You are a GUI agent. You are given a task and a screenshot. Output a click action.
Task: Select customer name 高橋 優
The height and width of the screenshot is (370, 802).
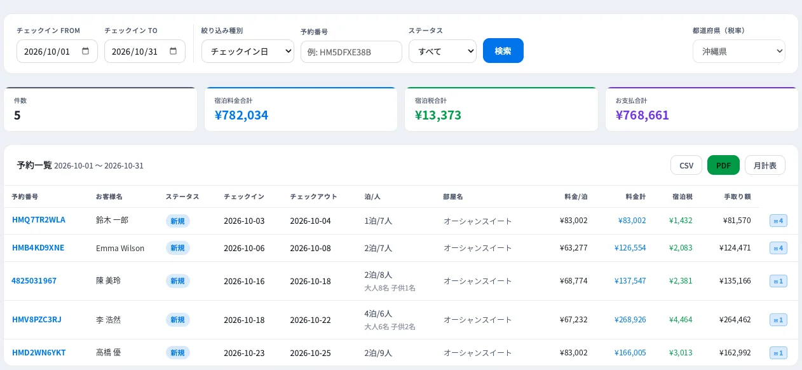point(108,353)
